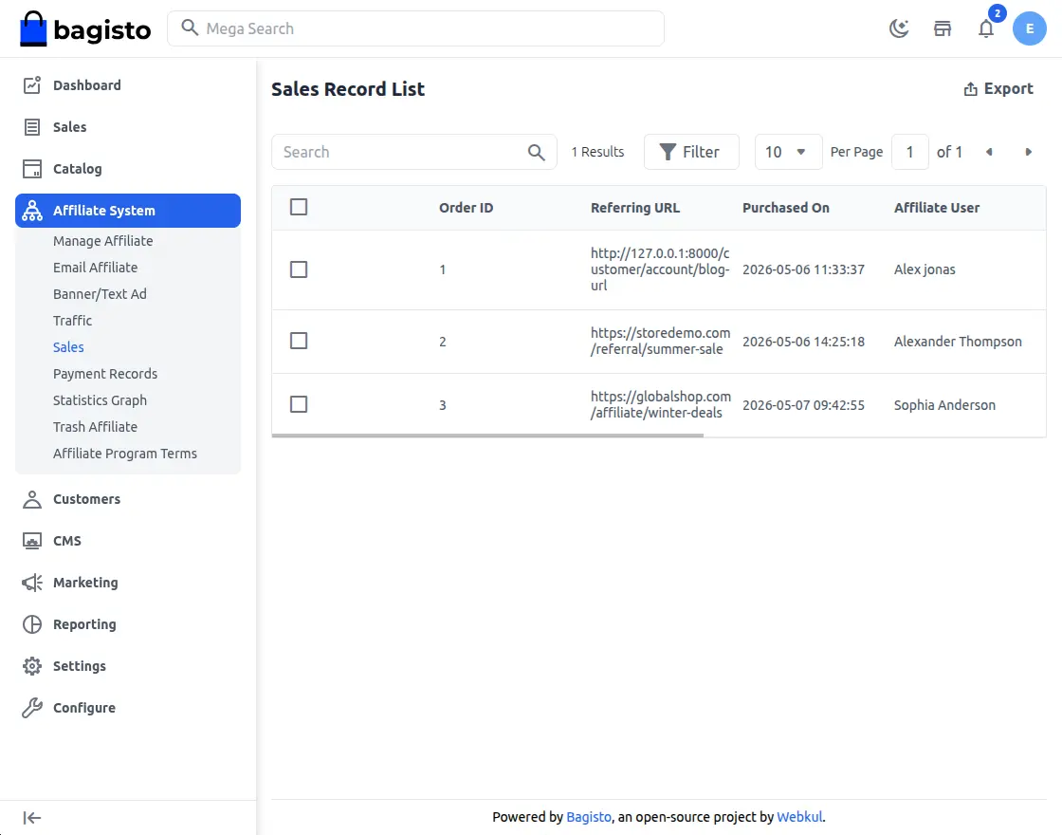Screen dimensions: 1062x835
Task: Go to the next page arrow
Action: coord(1028,152)
